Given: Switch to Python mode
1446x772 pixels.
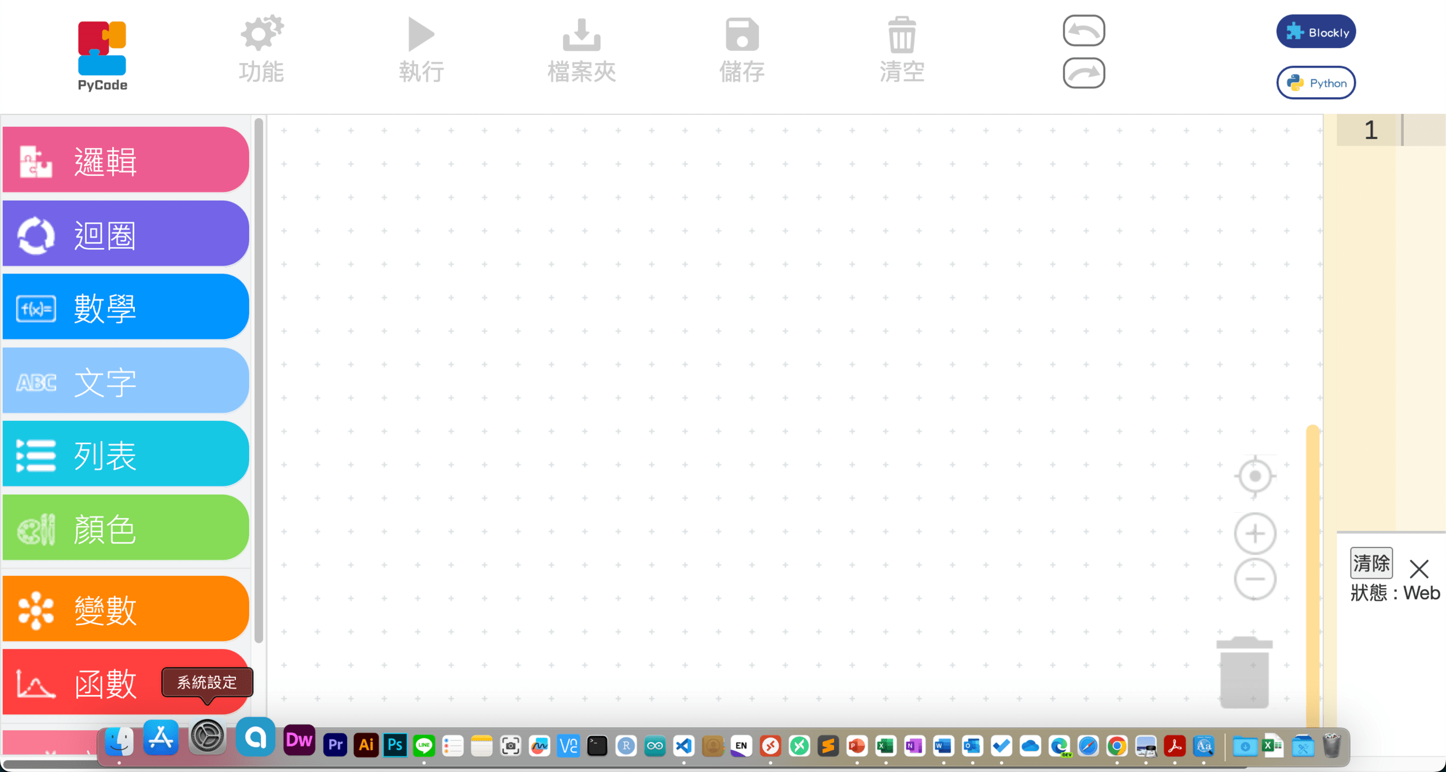Looking at the screenshot, I should [x=1316, y=83].
